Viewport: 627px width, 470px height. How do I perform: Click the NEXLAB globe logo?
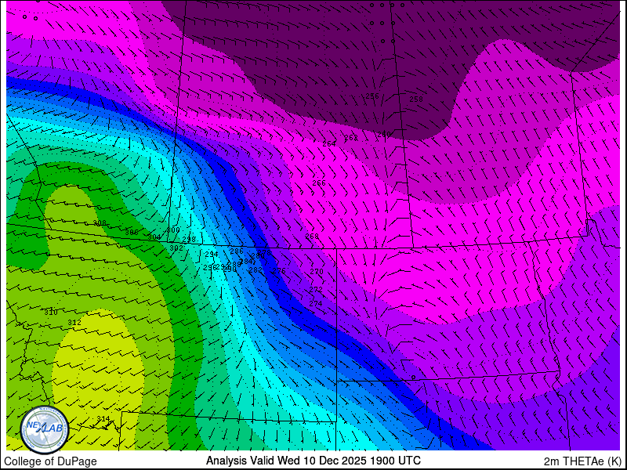(45, 430)
